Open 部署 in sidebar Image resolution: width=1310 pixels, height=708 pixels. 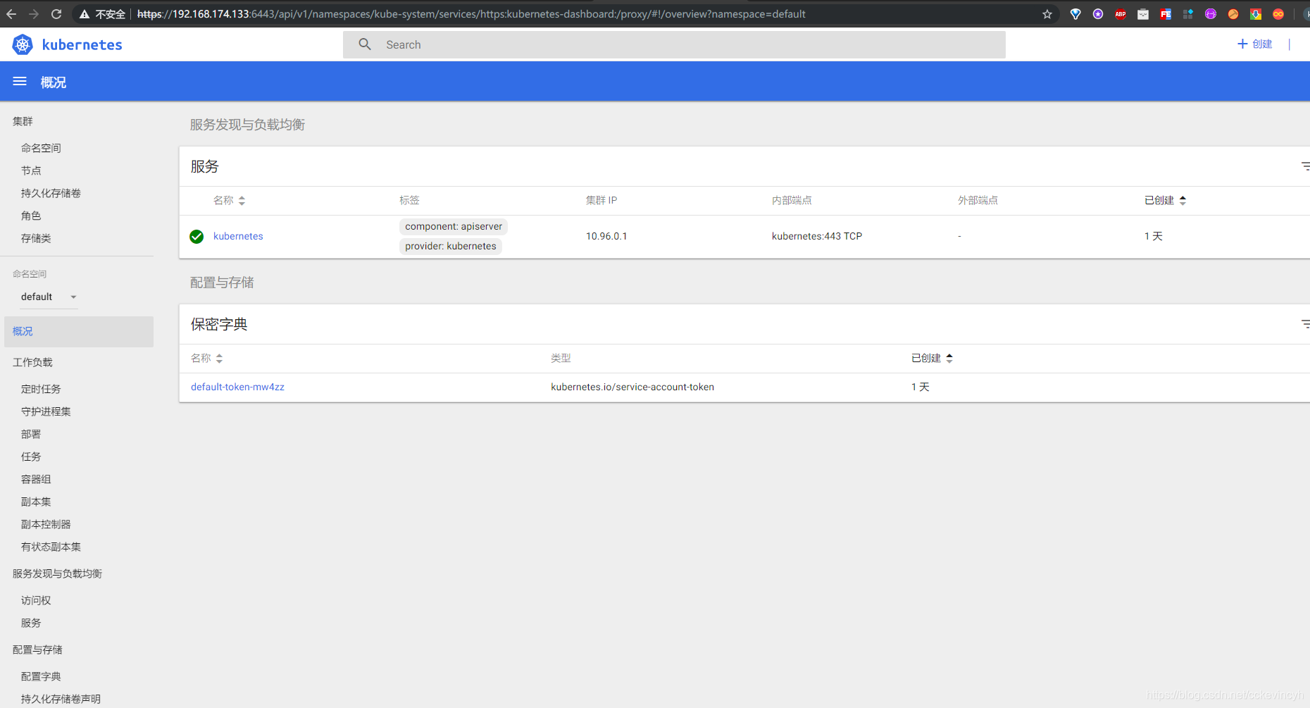click(31, 434)
